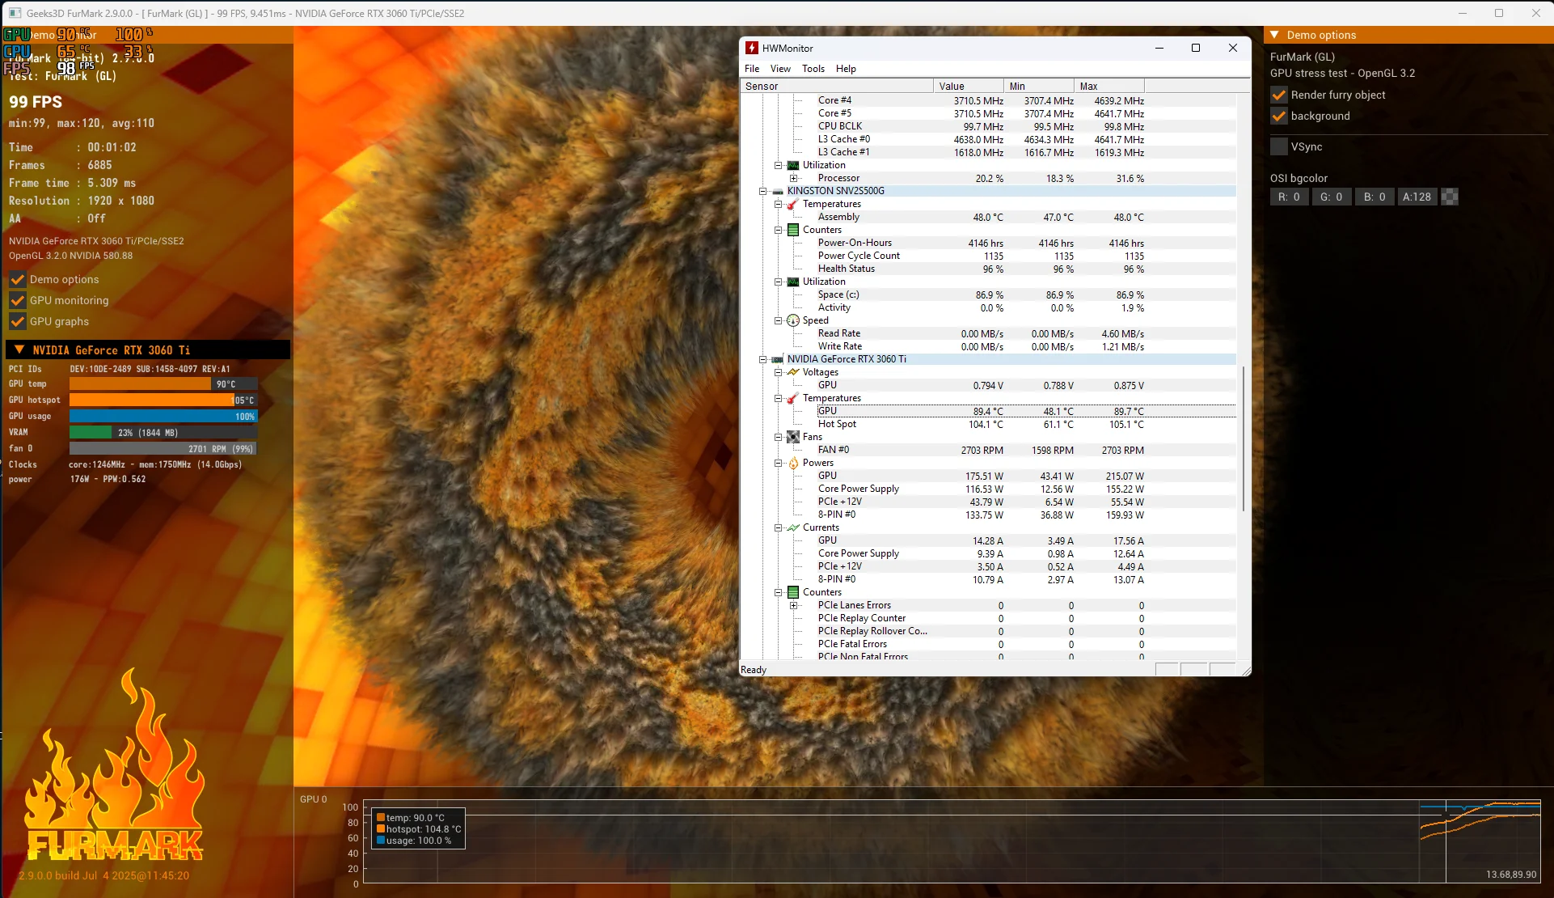Click the Voltages lightning bolt icon
Viewport: 1554px width, 898px height.
tap(793, 372)
